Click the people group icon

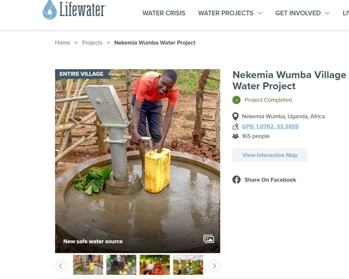[x=235, y=136]
